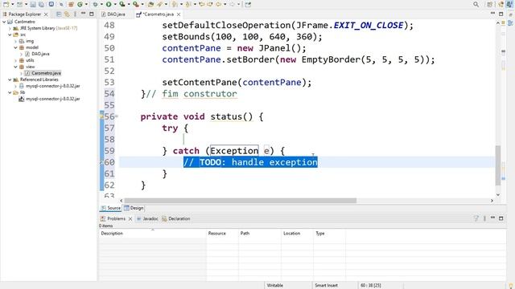Click the search magnifier icon at top right
Viewport: 515px width, 289px height.
click(x=476, y=4)
